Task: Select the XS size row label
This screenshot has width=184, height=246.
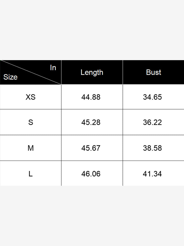Action: 30,97
